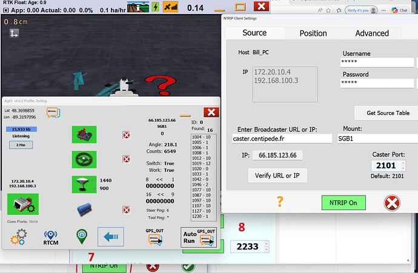The image size is (418, 273).
Task: Open the browser Chat icon
Action: (x=399, y=10)
